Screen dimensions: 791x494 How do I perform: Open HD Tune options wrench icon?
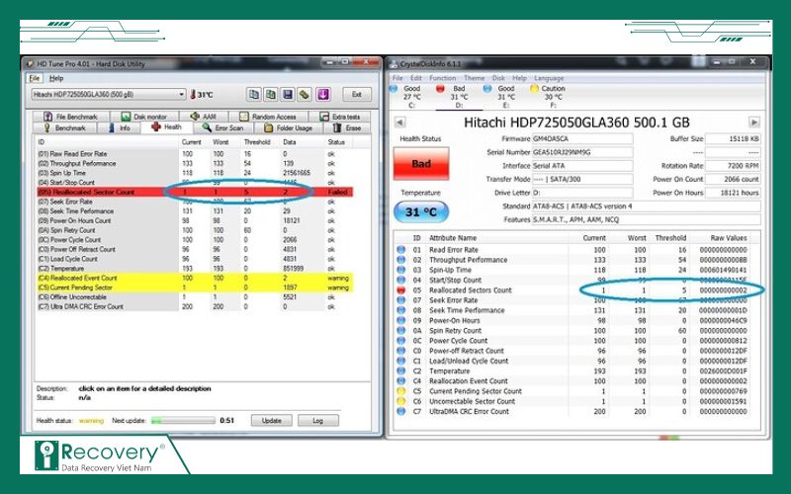point(305,94)
